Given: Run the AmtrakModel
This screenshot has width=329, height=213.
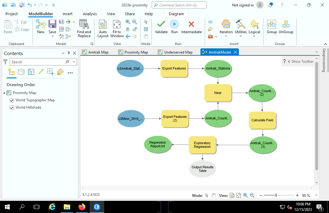Looking at the screenshot, I should (x=174, y=27).
